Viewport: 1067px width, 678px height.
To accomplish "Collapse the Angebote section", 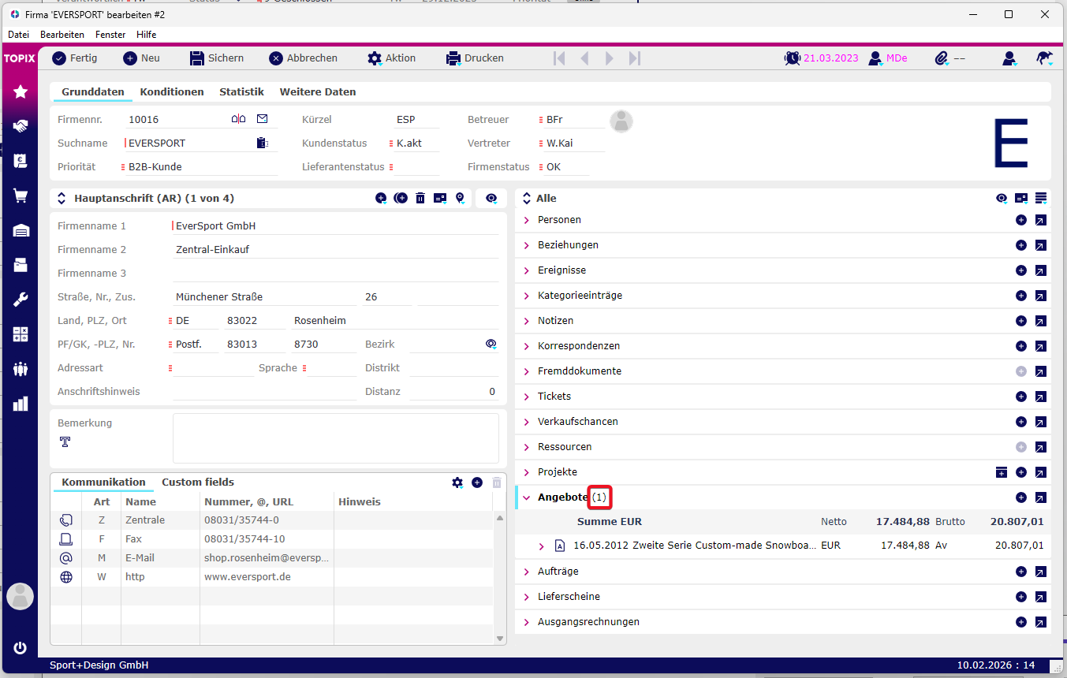I will coord(526,497).
